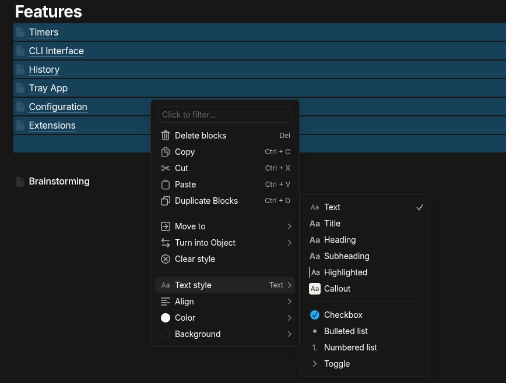
Task: Click the Aa icon beside Subheading
Action: [315, 256]
